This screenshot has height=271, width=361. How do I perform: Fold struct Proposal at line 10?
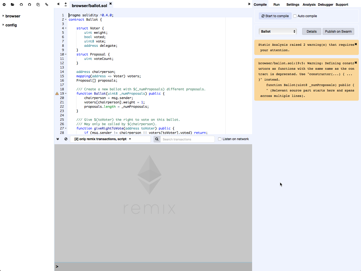pos(66,54)
